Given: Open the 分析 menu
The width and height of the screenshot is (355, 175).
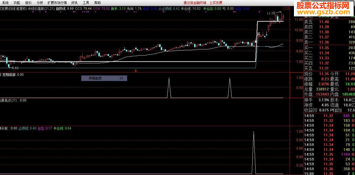Looking at the screenshot, I should coord(40,3).
